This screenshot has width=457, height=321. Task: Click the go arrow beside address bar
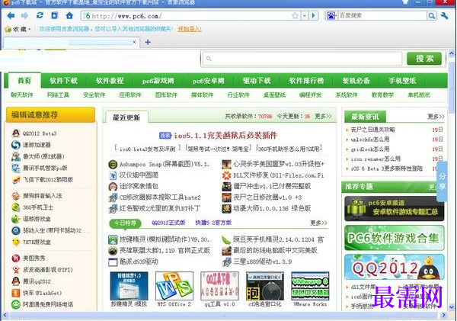[314, 15]
